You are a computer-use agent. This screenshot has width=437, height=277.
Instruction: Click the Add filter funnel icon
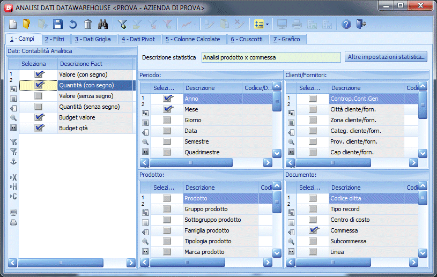click(x=122, y=24)
